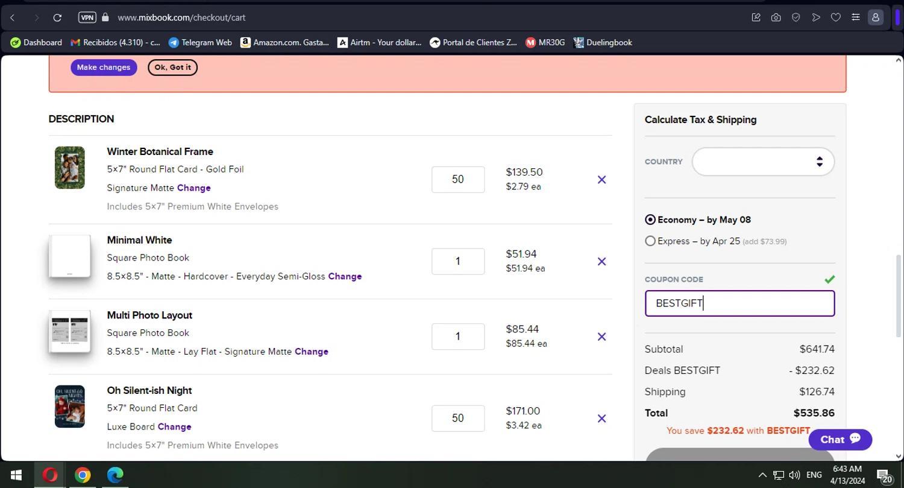Select Economy shipping by May 08

coord(650,220)
